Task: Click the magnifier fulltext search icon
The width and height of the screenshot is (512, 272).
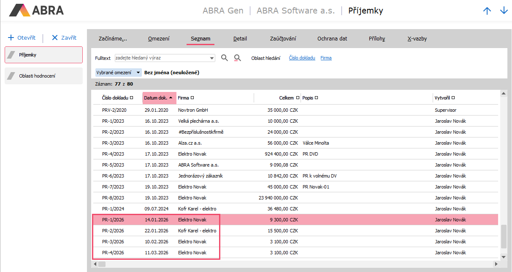Action: pyautogui.click(x=225, y=58)
